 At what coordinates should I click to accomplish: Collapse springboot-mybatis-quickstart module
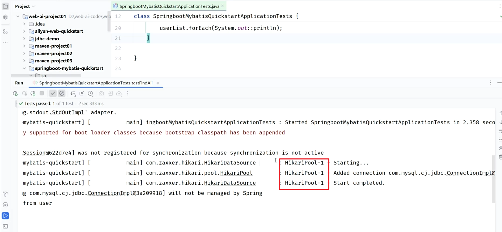[x=24, y=68]
